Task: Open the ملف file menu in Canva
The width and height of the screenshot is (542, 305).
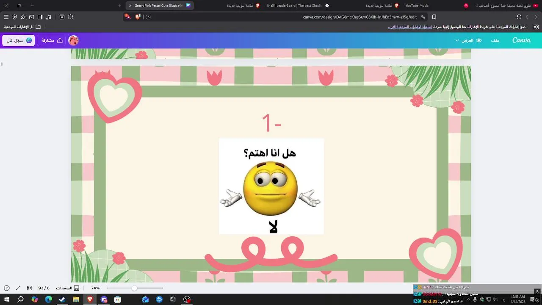Action: (x=495, y=40)
